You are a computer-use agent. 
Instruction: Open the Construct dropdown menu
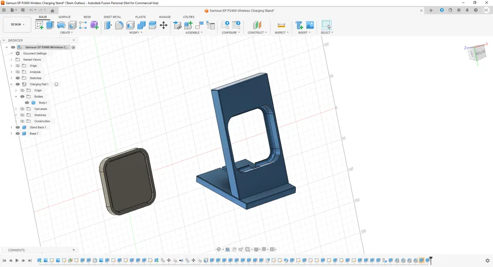pyautogui.click(x=257, y=33)
